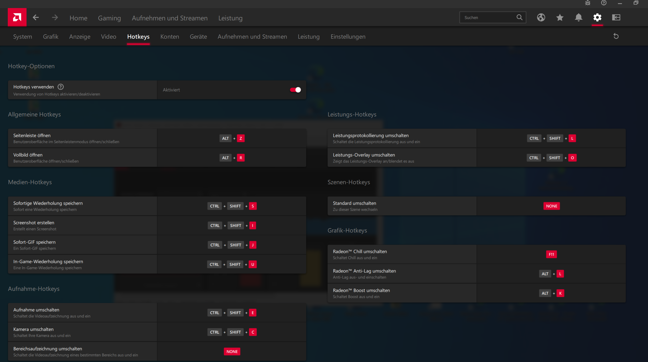Click the NONE hotkey for Standard umschalten

[x=551, y=206]
